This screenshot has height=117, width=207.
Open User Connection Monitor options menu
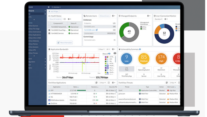pyautogui.click(x=166, y=19)
